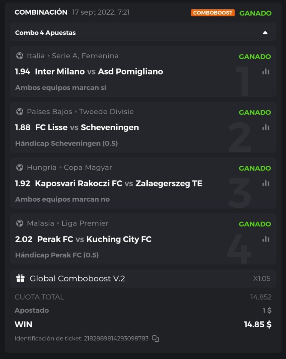Click the soccer ball icon beside Italia
The image size is (286, 359).
[20, 56]
